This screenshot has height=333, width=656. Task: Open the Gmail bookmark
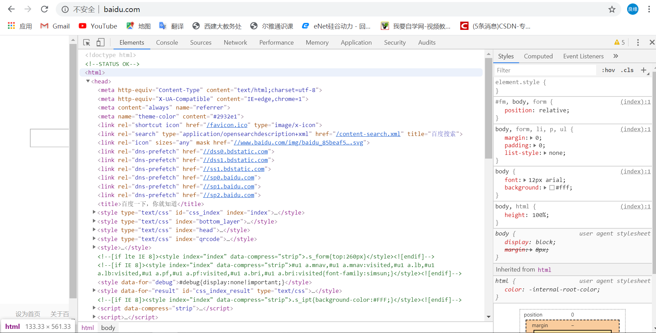tap(55, 26)
